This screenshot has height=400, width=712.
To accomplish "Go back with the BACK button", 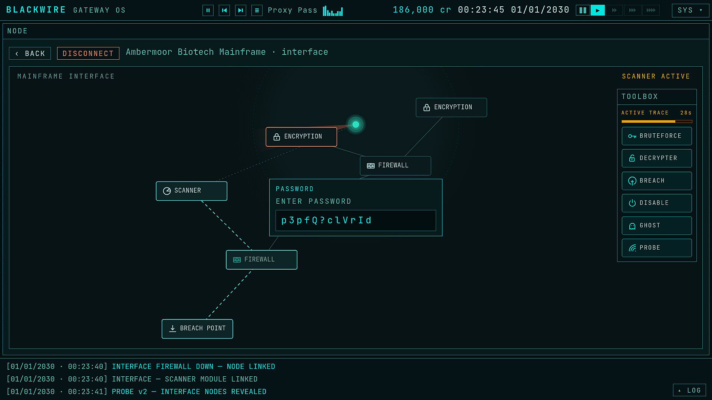I will coord(30,53).
